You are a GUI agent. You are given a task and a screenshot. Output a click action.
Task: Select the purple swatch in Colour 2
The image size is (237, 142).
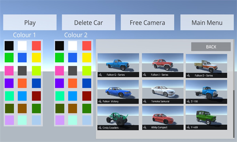pos(59,83)
